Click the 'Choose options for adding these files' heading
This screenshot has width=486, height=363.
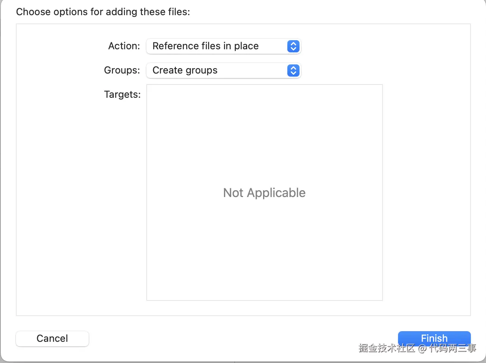(103, 12)
